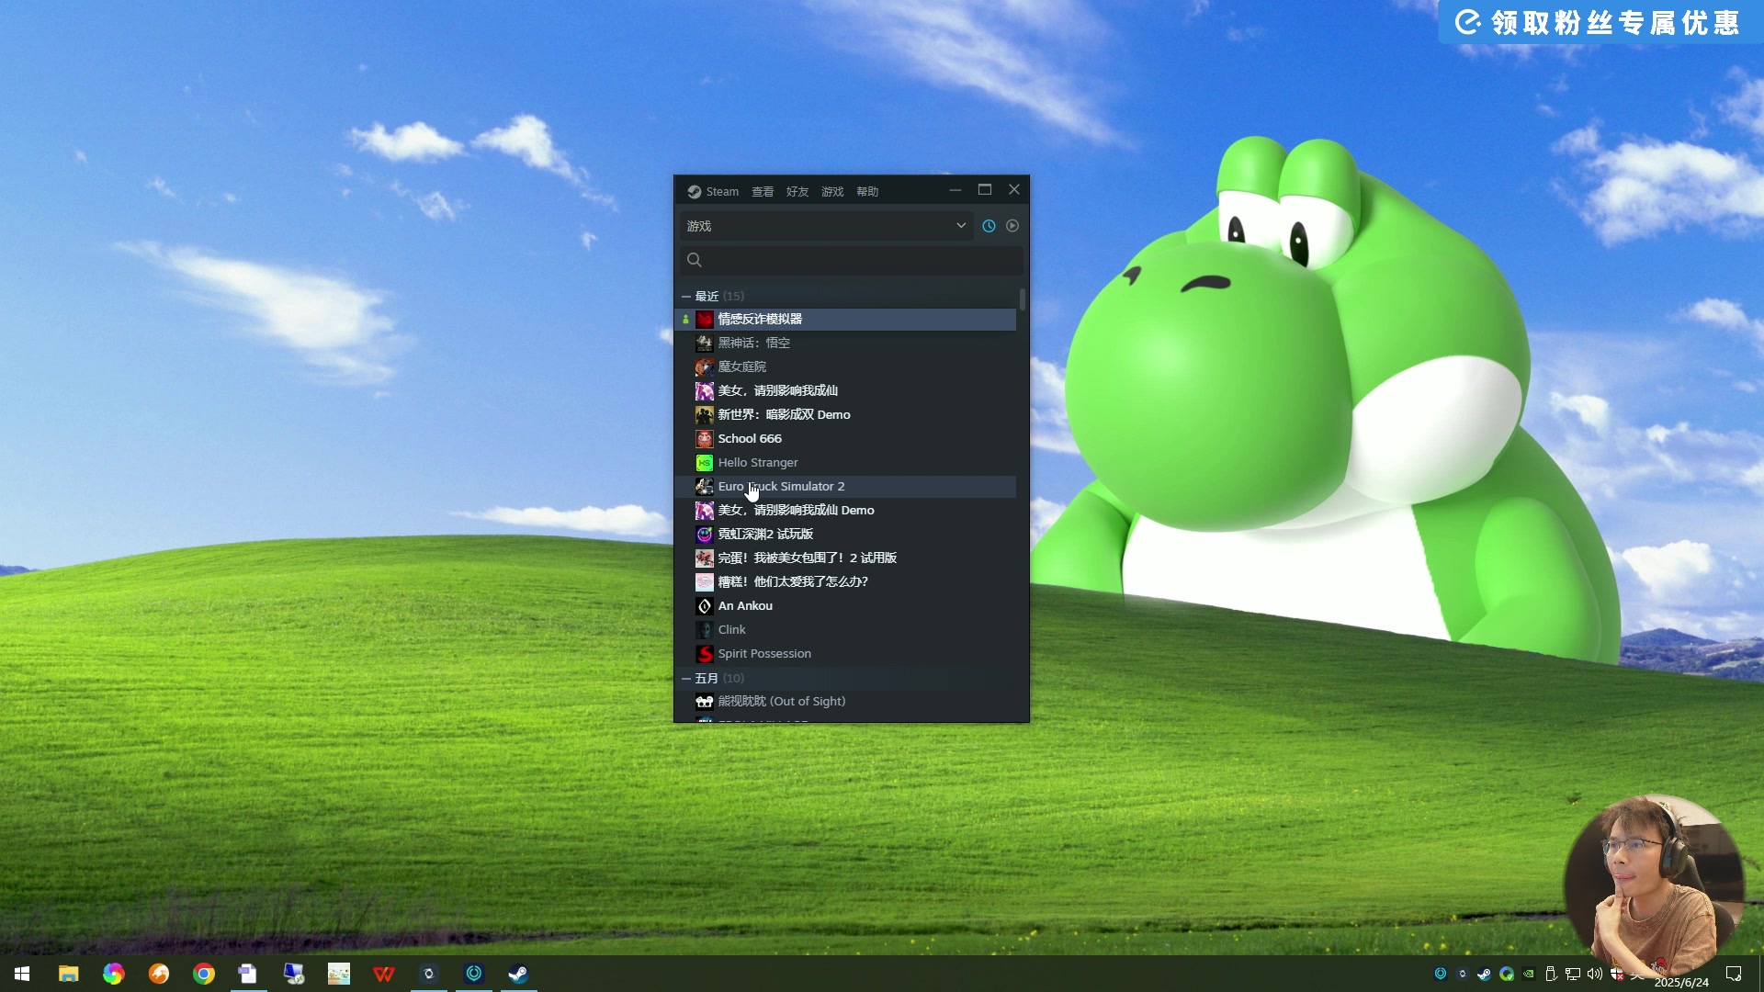The width and height of the screenshot is (1764, 992).
Task: Select 糟糕！他们太爱我了怎么办？ entry
Action: (x=845, y=581)
